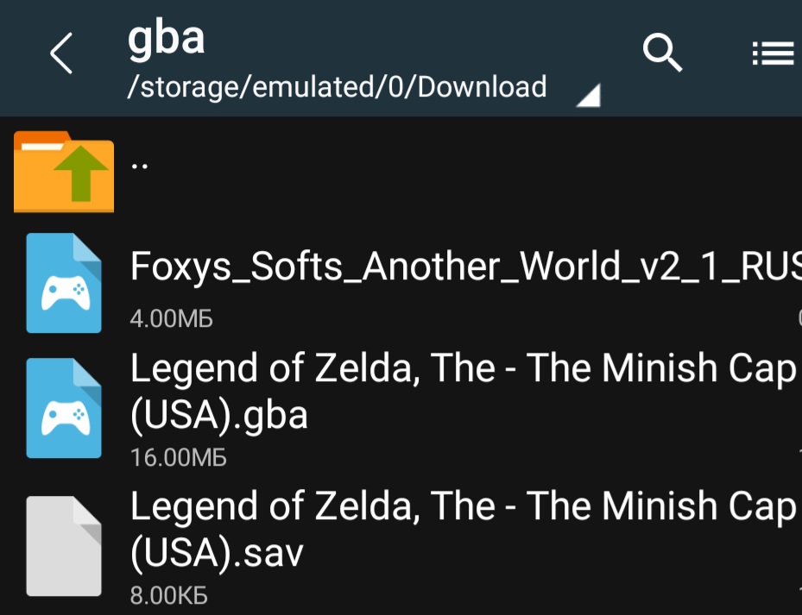Go up via the ".." entry
This screenshot has height=615, width=802.
click(140, 164)
